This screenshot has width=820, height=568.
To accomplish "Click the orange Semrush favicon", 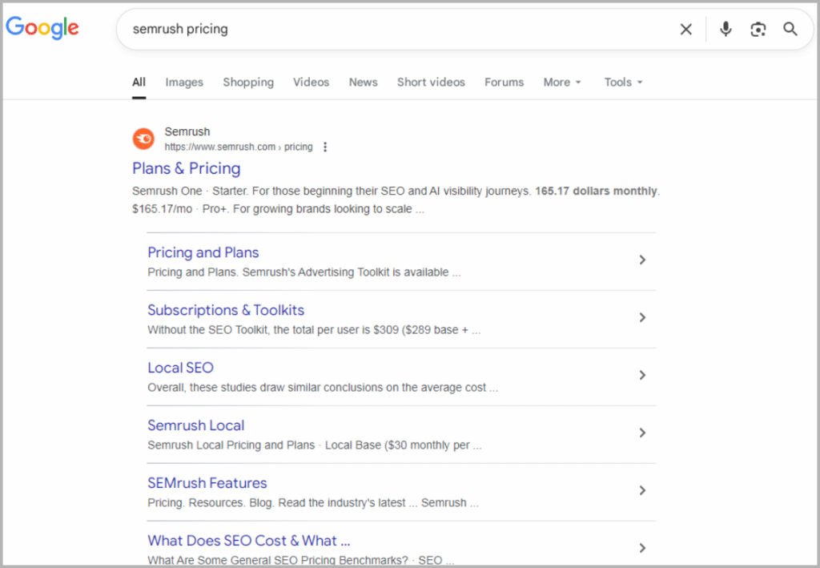I will pos(143,138).
